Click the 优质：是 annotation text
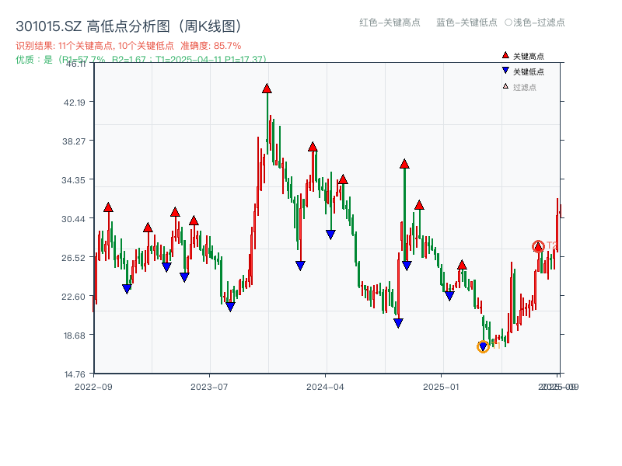Screen dimensions: 622x466 tap(31, 59)
